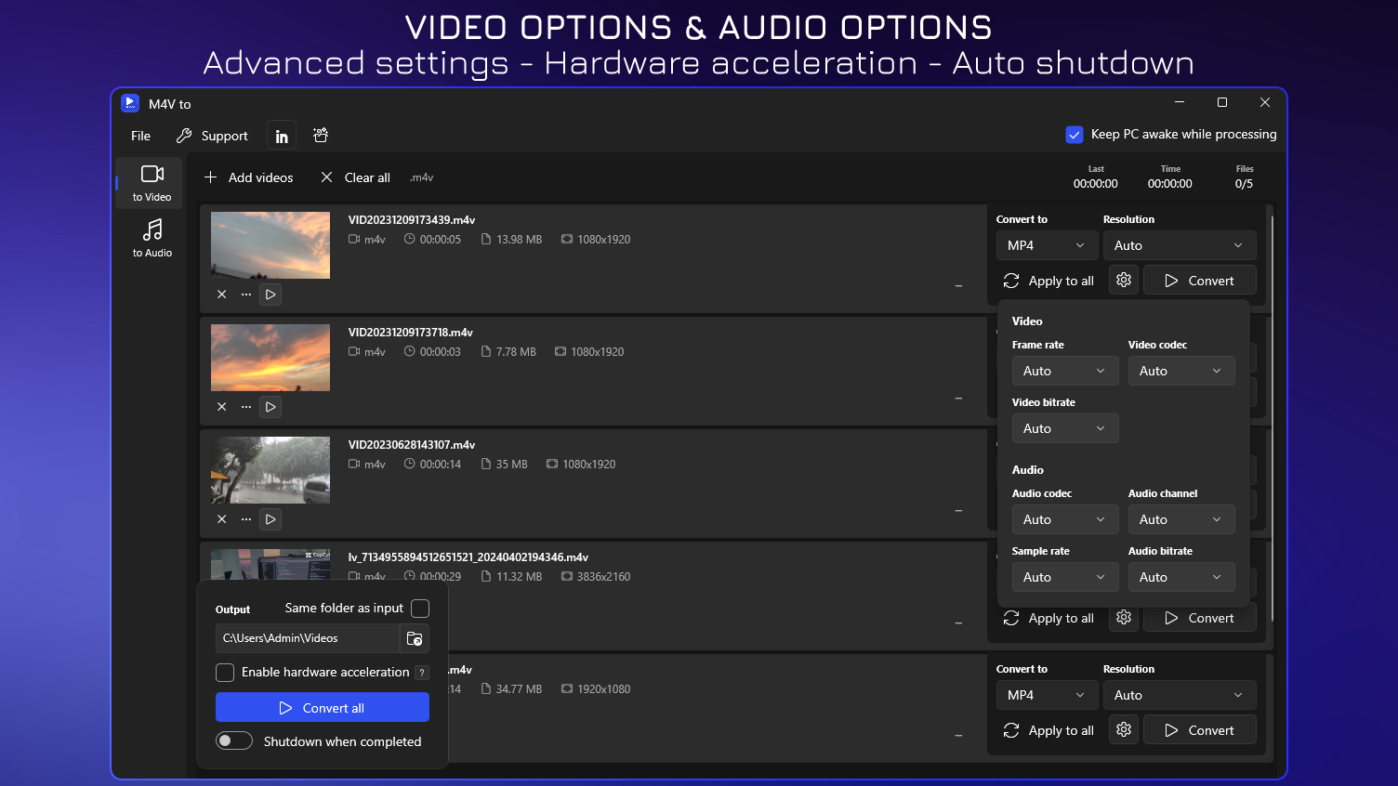Click the sunset thumbnail of VID20231209173439.m4v
The image size is (1398, 786).
(270, 245)
